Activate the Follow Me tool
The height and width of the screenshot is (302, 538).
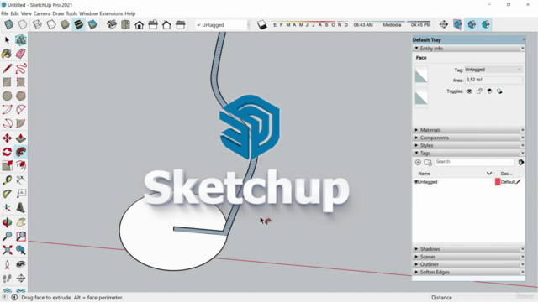pyautogui.click(x=20, y=152)
